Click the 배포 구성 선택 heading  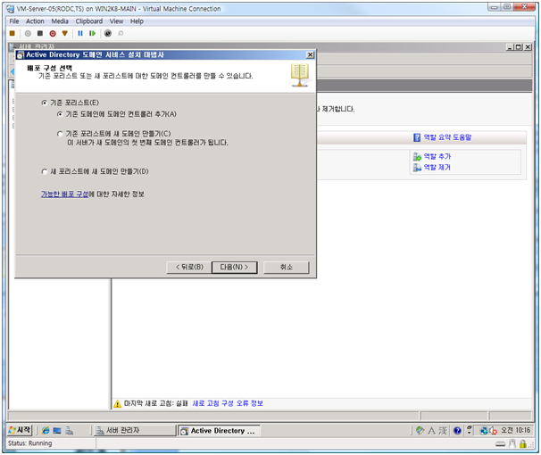(x=50, y=68)
